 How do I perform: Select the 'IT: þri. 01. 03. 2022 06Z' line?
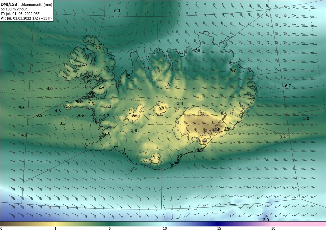point(20,14)
